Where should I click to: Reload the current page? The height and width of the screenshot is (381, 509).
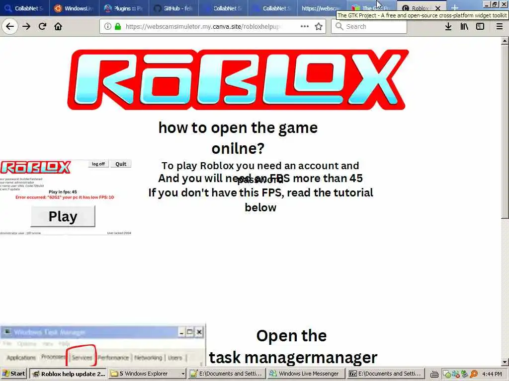coord(42,26)
